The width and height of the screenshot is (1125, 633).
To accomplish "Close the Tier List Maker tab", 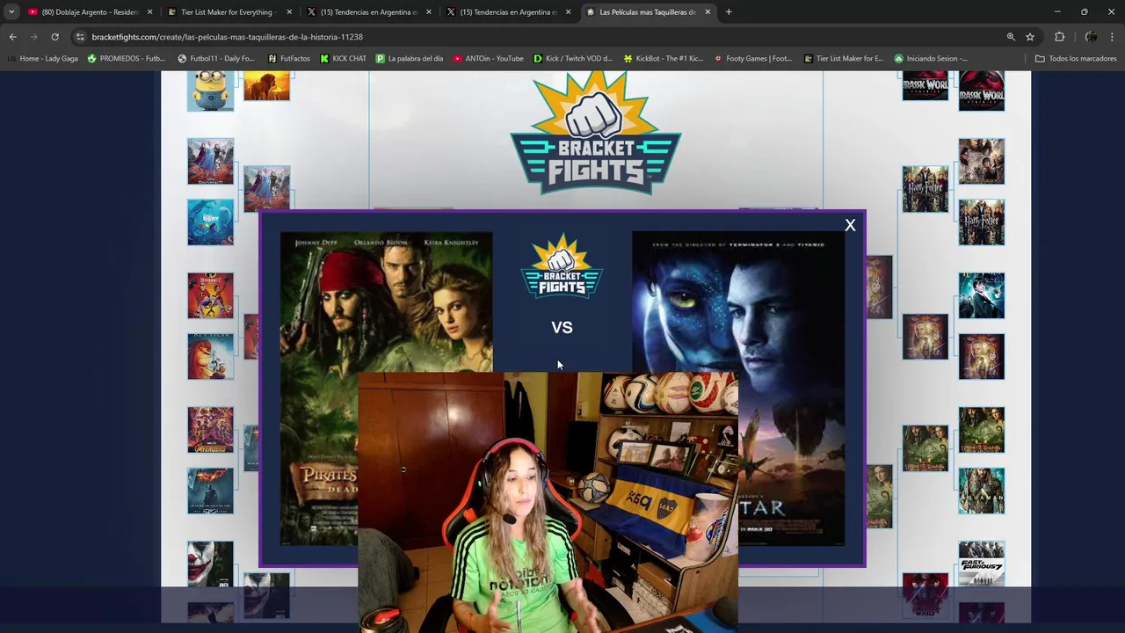I will (289, 12).
